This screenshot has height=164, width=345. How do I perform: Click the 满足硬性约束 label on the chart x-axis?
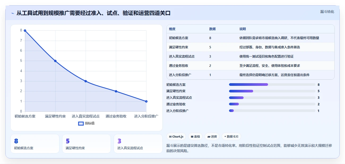(x=55, y=116)
